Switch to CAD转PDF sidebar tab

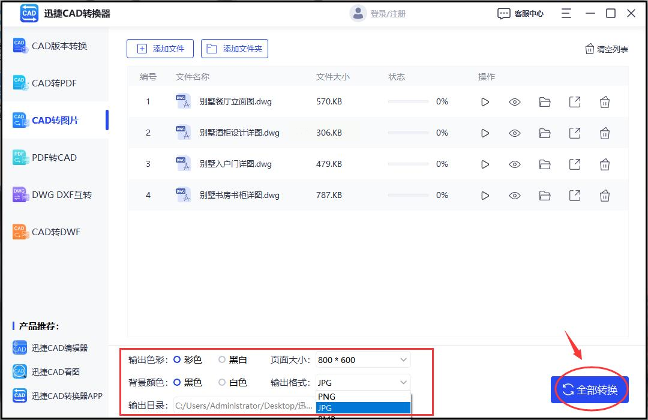tap(55, 83)
